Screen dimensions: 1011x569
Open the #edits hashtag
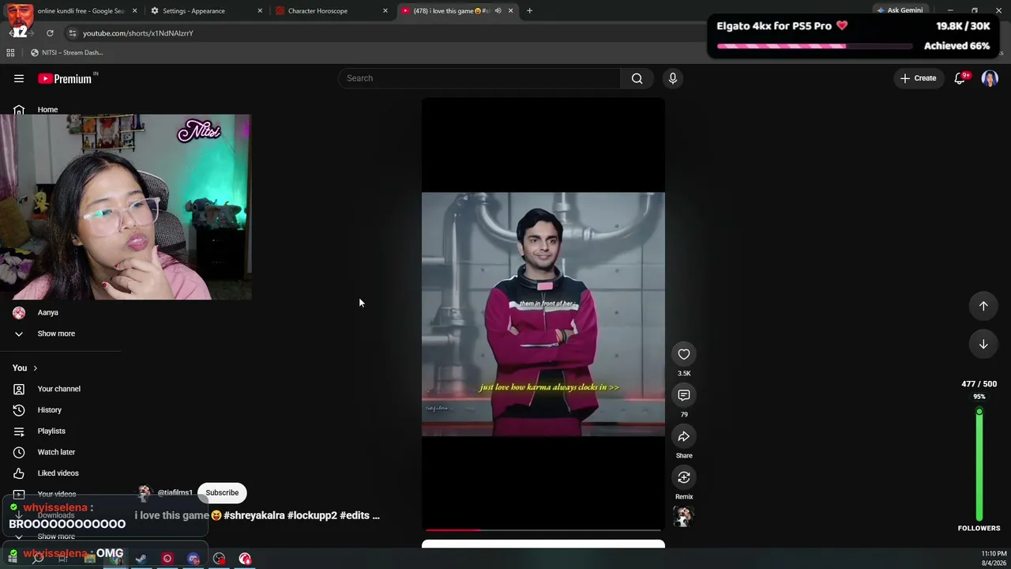355,516
